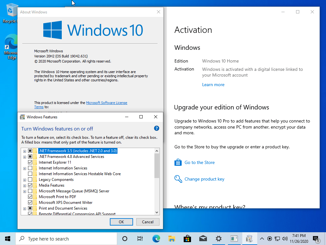Select Internet Information Services Hostable Web Core
This screenshot has height=245, width=326.
click(80, 174)
